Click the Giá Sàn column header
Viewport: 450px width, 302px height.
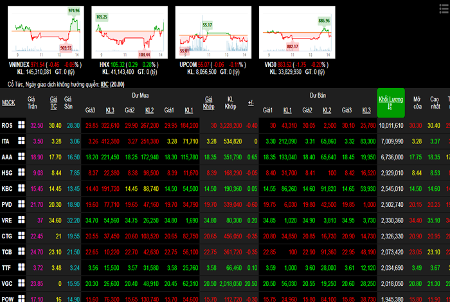[68, 103]
